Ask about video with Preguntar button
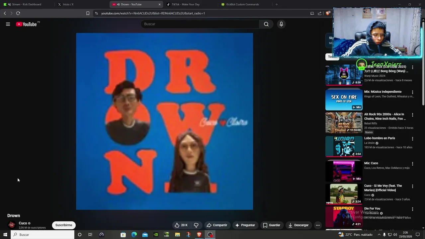This screenshot has width=425, height=239. point(245,225)
